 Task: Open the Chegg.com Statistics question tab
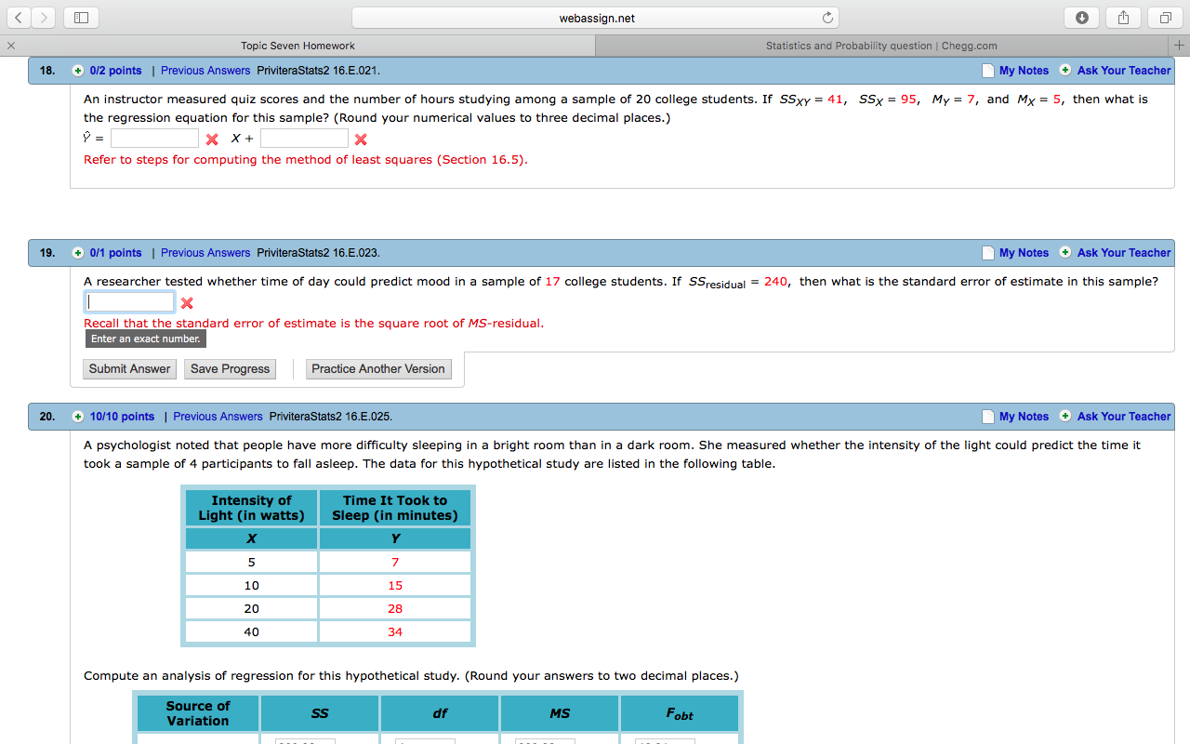point(880,45)
